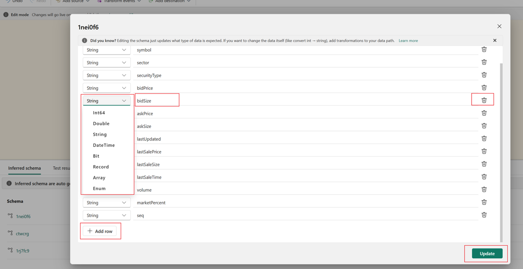Click the info icon in Did you know banner
Image resolution: width=523 pixels, height=269 pixels.
85,40
